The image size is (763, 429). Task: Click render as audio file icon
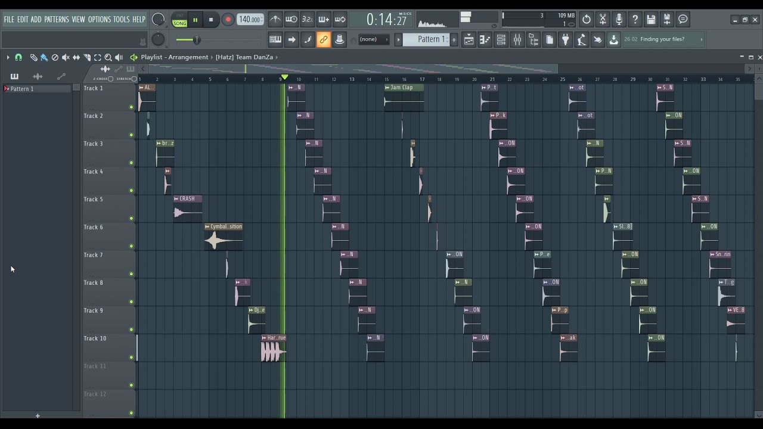click(667, 20)
